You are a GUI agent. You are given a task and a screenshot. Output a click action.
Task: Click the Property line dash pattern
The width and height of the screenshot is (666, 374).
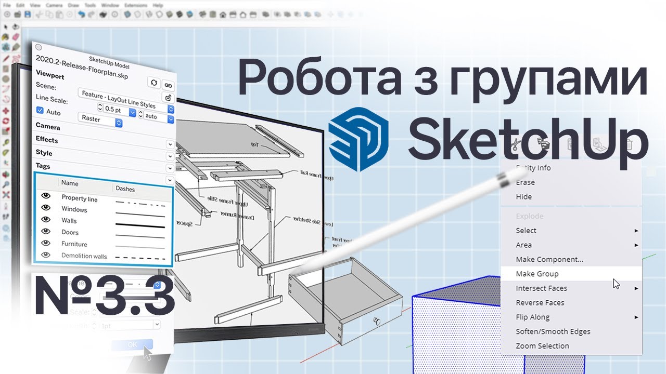tap(140, 203)
